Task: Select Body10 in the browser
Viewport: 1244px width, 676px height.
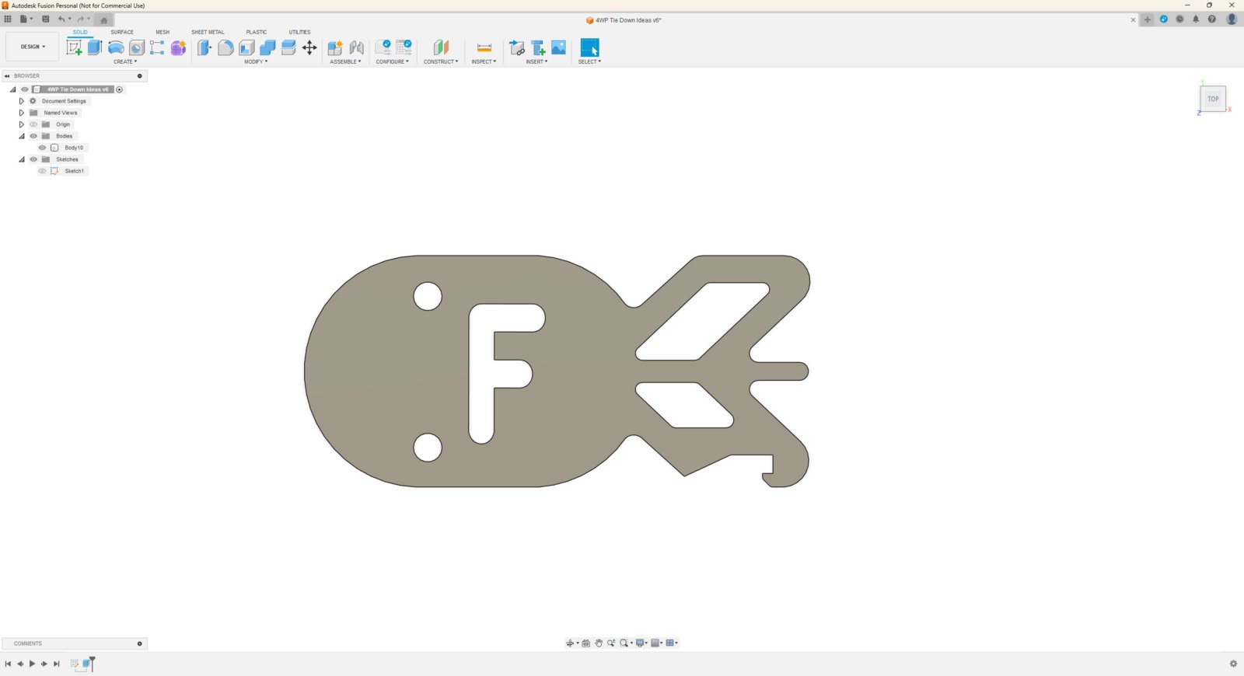Action: pyautogui.click(x=74, y=148)
